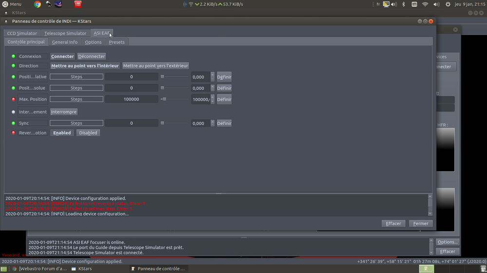Switch to Panneau de contrôle taskbar entry
This screenshot has height=273, width=487.
click(158, 269)
